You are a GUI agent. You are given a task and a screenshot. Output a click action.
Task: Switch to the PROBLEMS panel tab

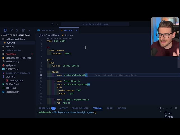[x=44, y=108]
